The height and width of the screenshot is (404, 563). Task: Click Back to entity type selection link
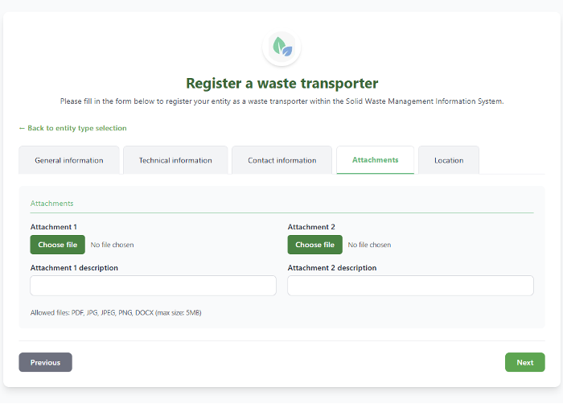pyautogui.click(x=73, y=128)
